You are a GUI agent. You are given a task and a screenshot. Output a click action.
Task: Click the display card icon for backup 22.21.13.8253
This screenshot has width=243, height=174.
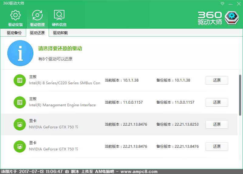pyautogui.click(x=20, y=124)
